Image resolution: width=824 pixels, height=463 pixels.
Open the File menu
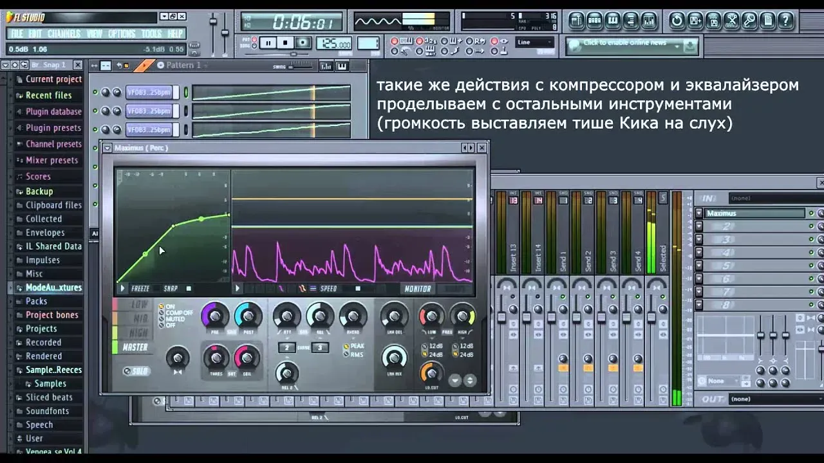[x=17, y=33]
